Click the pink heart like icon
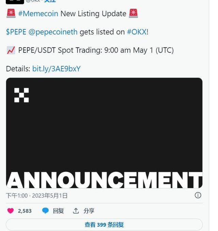The width and height of the screenshot is (218, 231). point(11,211)
